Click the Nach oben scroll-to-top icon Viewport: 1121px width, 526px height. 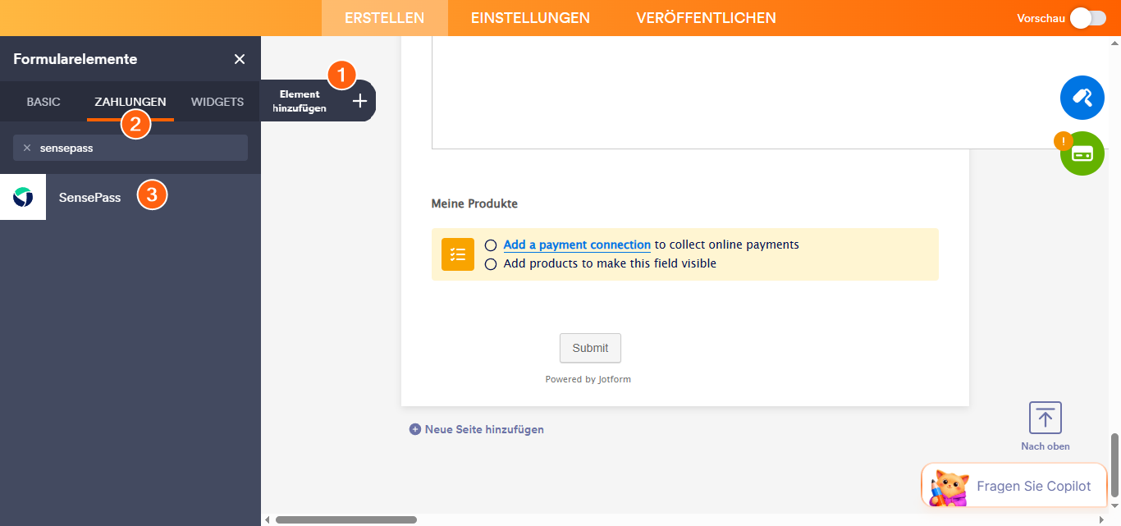1044,418
